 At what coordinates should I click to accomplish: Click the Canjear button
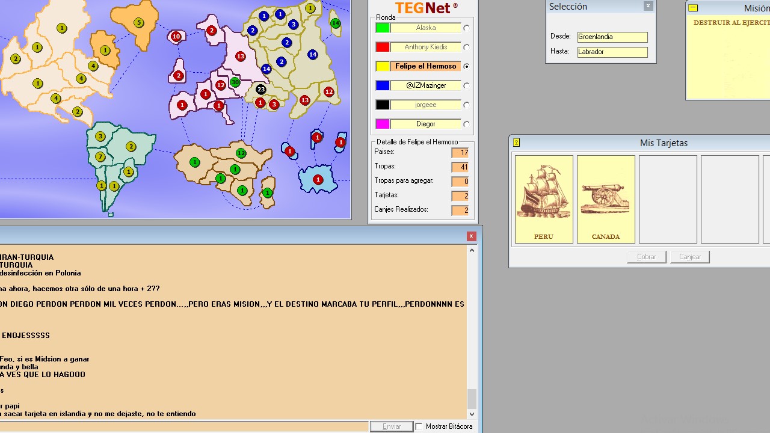pos(690,257)
